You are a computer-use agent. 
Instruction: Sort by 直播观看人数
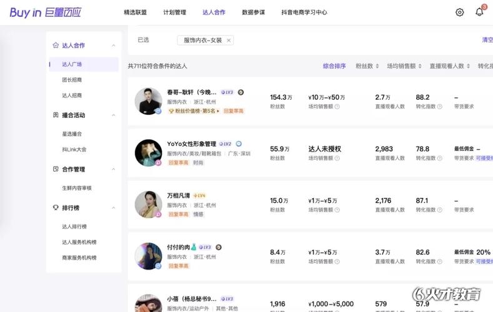click(x=450, y=66)
